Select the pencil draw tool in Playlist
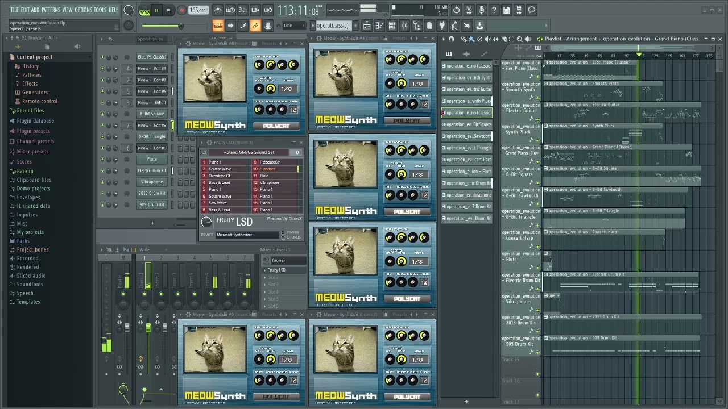 [x=464, y=39]
